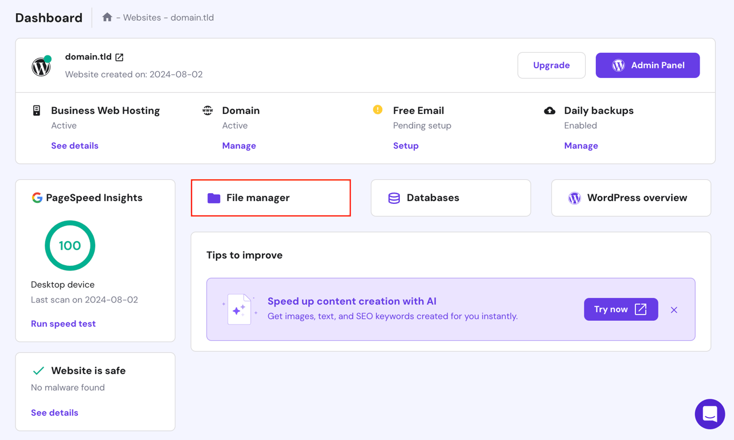The height and width of the screenshot is (440, 734).
Task: Setup the Free Email service
Action: click(x=406, y=146)
